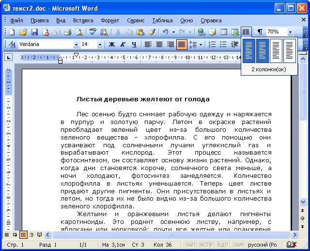Click the tab selector L button
This screenshot has width=310, height=251.
pyautogui.click(x=8, y=58)
